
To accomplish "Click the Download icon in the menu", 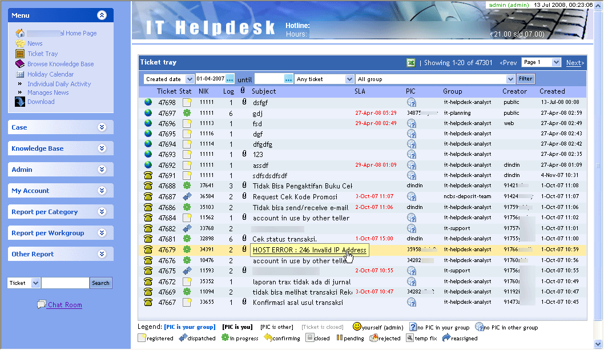I will click(x=19, y=102).
